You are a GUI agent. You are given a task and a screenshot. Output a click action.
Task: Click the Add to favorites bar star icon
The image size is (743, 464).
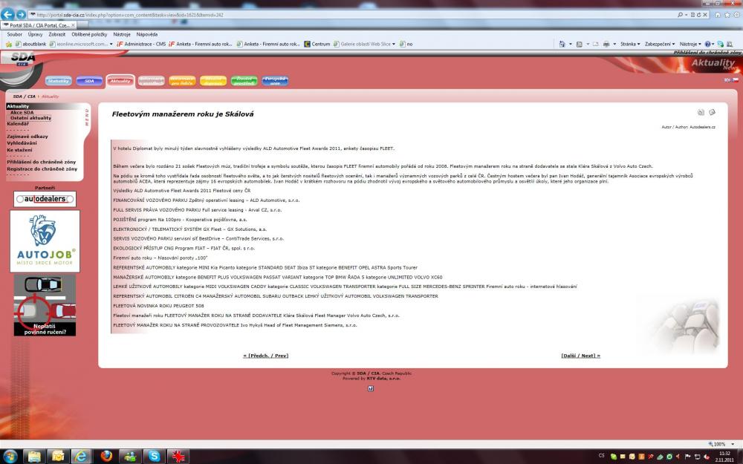8,44
